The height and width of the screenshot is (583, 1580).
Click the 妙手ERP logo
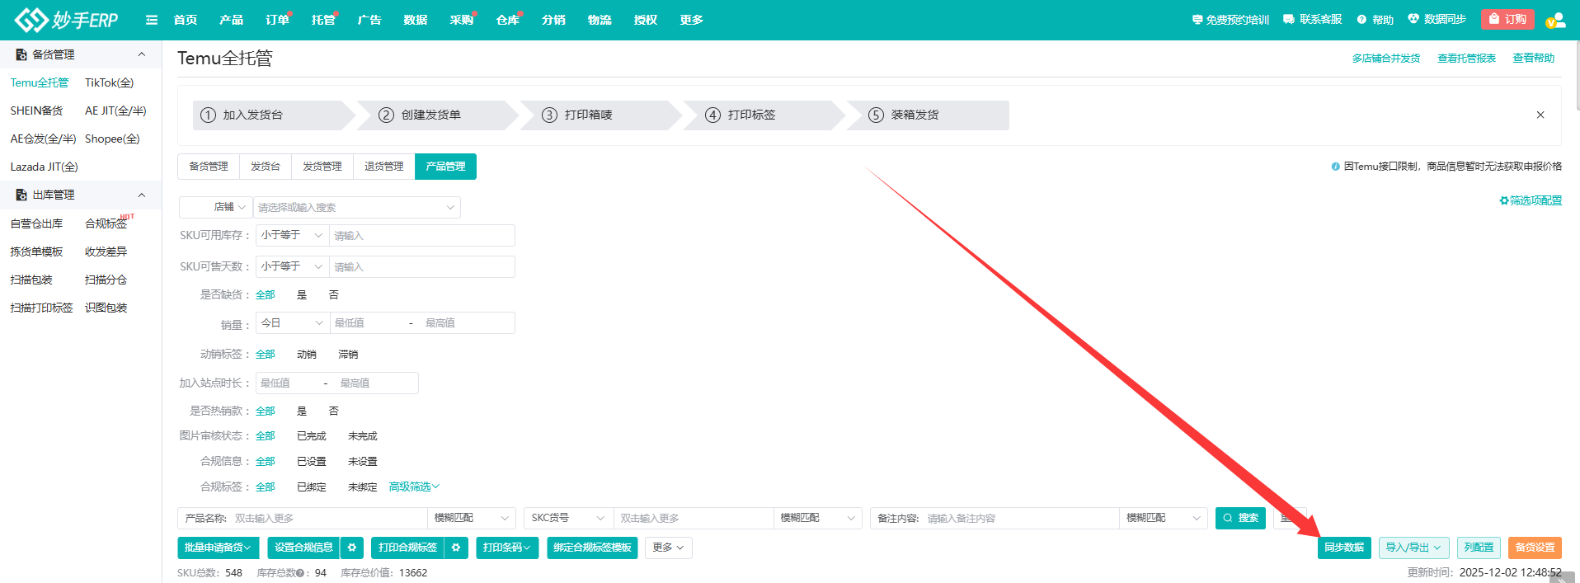(x=66, y=20)
